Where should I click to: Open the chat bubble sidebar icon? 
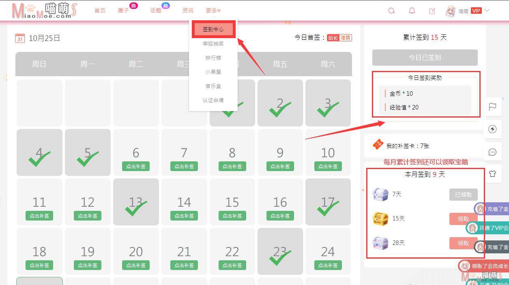492,152
